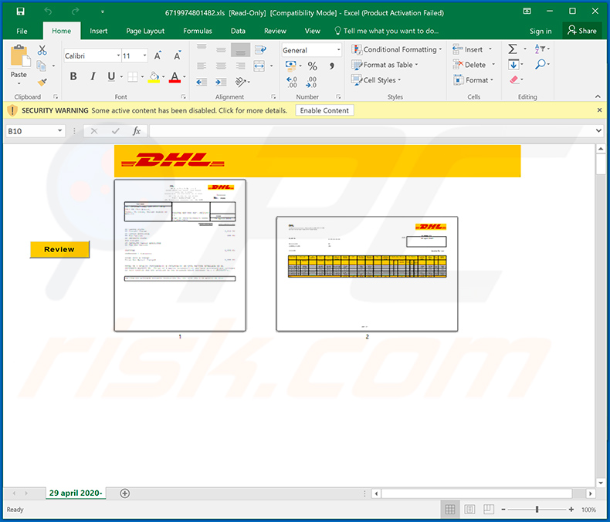Open Conditional Formatting dropdown
The image size is (610, 522).
tap(397, 49)
